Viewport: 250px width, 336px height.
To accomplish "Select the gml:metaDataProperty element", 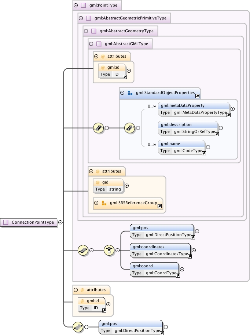I will click(194, 109).
